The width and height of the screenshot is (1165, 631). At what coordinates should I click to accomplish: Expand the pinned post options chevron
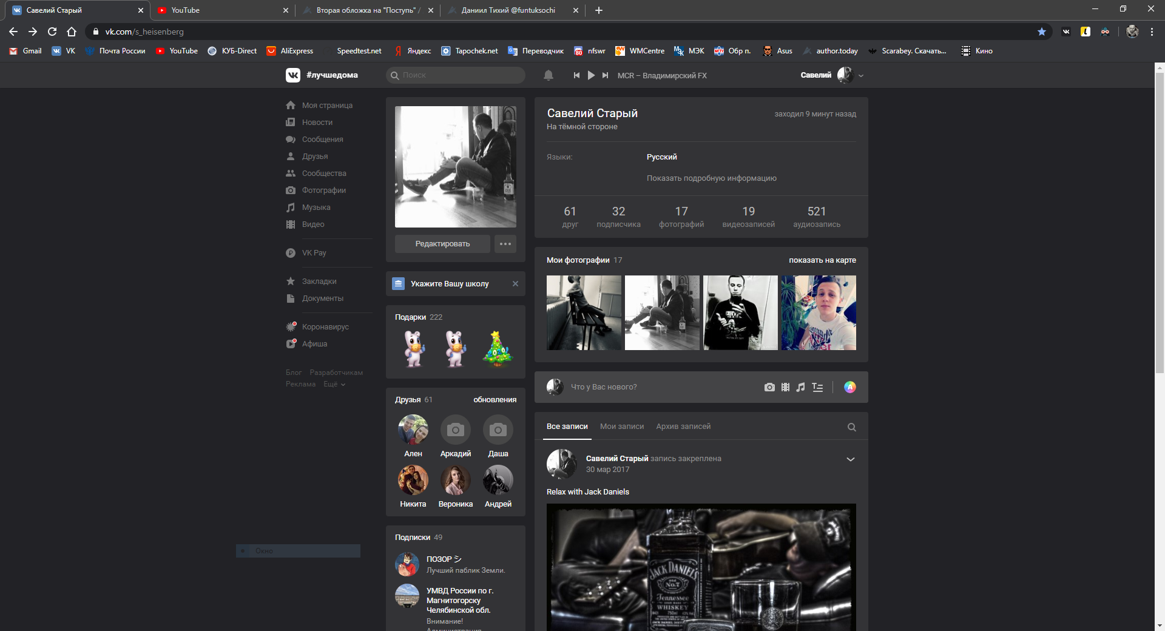pos(850,459)
